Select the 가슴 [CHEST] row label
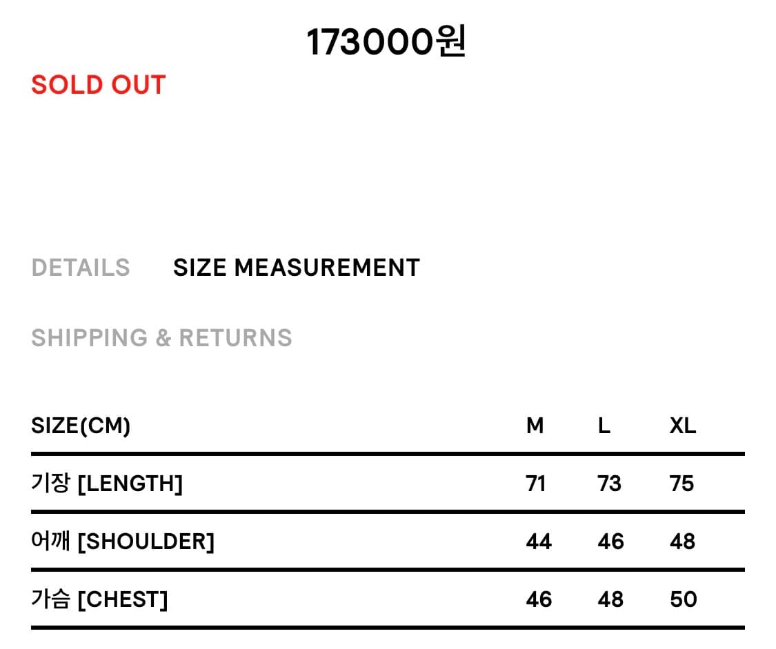The image size is (776, 649). (x=99, y=599)
